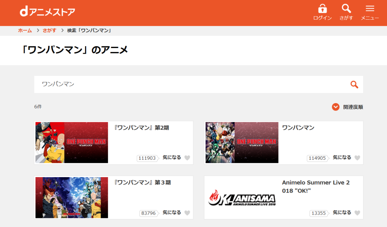Click the 「ワンパンマン」のアニメ page heading
The image size is (387, 227).
[74, 50]
